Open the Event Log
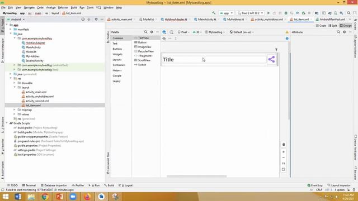This screenshot has width=358, height=201. tap(315, 185)
